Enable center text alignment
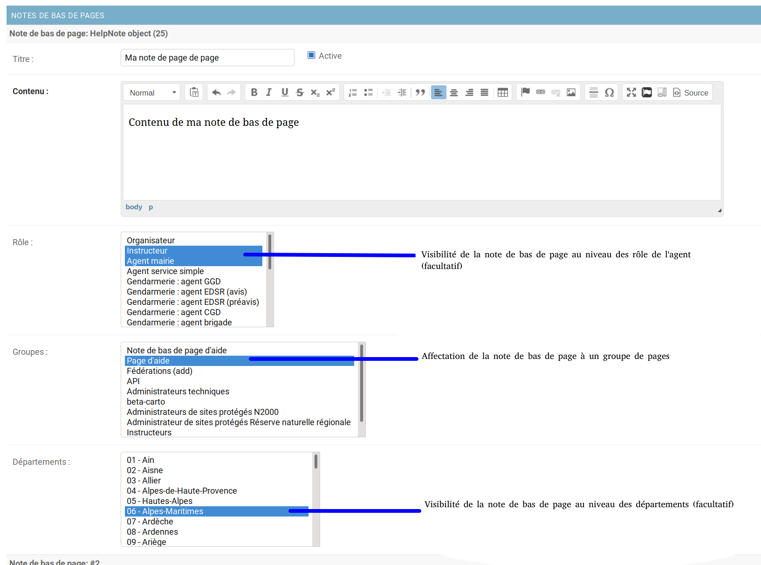 (x=453, y=92)
